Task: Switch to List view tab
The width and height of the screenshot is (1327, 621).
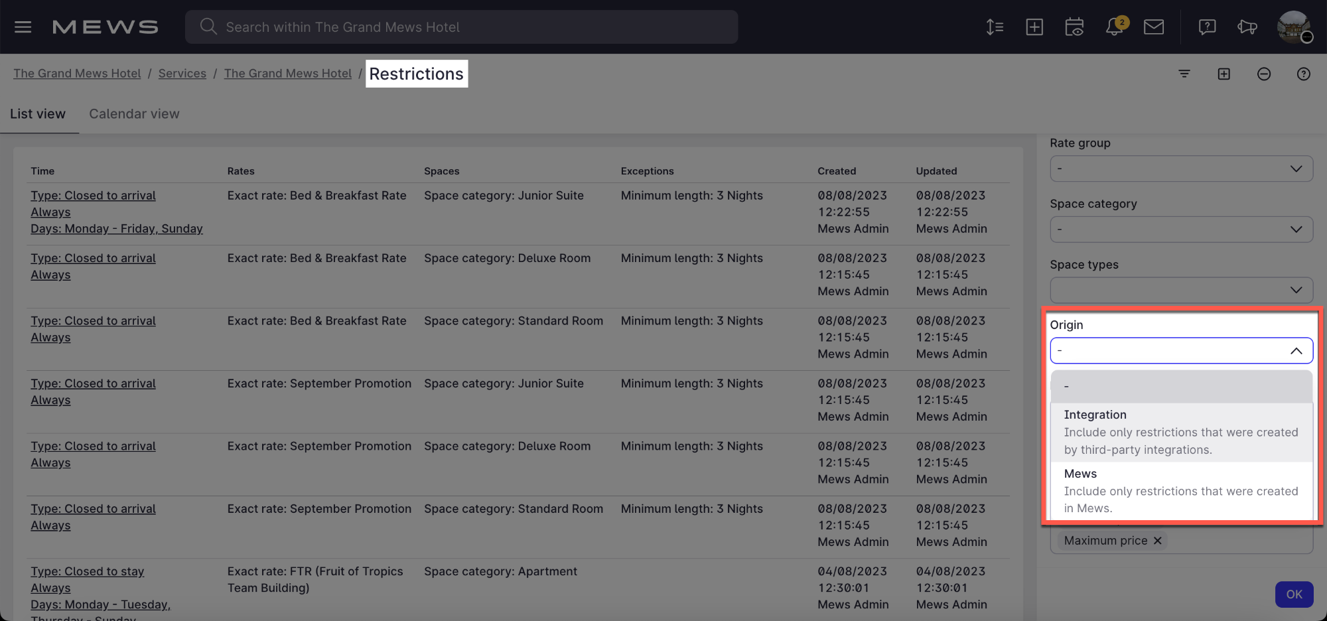Action: [38, 114]
